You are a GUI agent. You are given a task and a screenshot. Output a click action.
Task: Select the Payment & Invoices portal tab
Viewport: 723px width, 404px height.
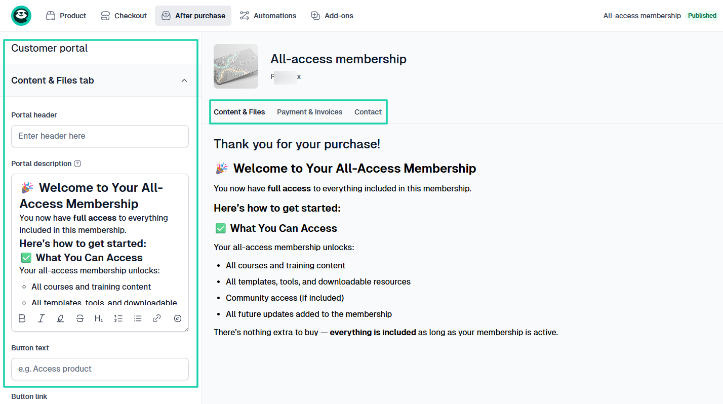pyautogui.click(x=309, y=112)
